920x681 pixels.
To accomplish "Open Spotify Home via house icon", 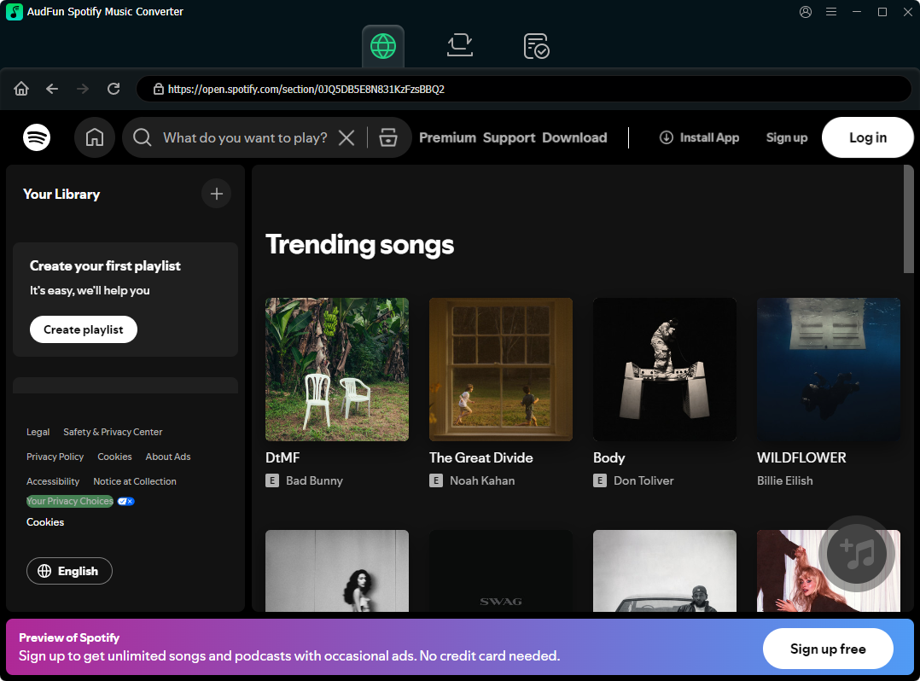I will pos(95,137).
